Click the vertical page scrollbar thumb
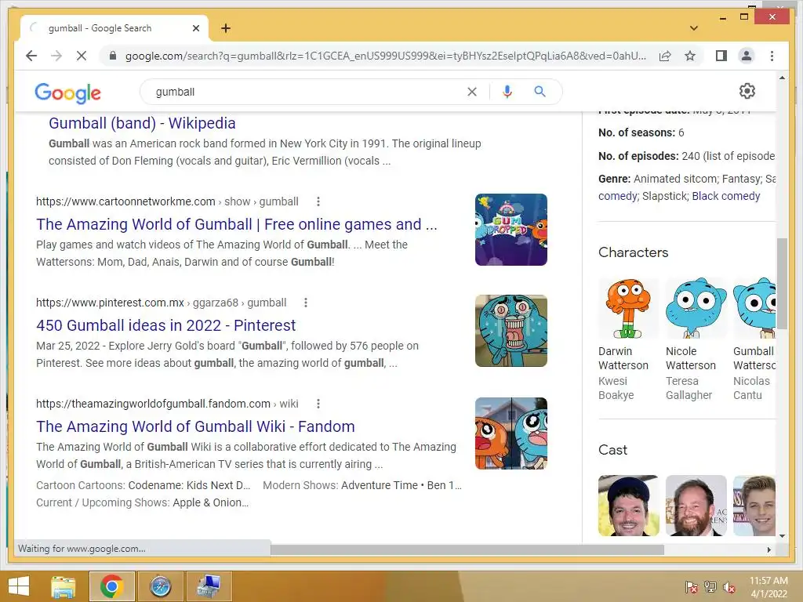 tap(782, 283)
